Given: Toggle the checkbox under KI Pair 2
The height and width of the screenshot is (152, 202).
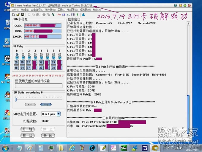Looking at the screenshot, I should tap(29, 58).
